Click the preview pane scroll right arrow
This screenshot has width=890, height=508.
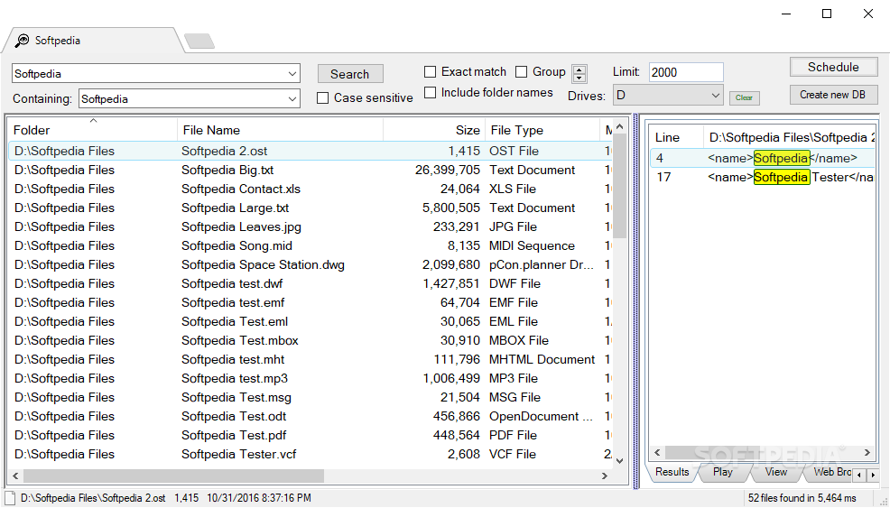(867, 452)
